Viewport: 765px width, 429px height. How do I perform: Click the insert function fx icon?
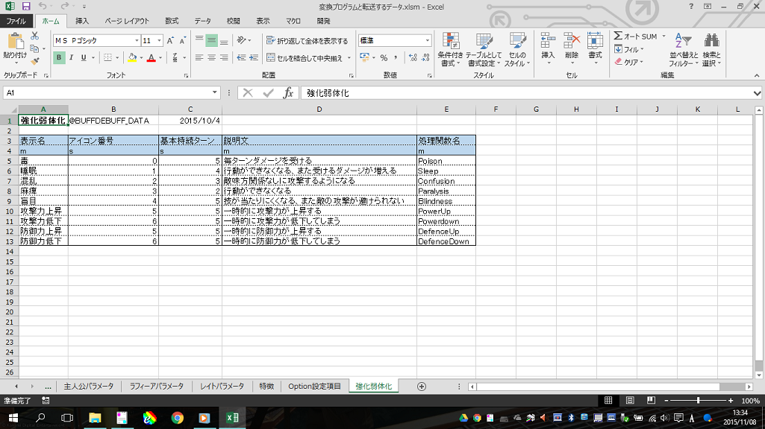[x=288, y=93]
